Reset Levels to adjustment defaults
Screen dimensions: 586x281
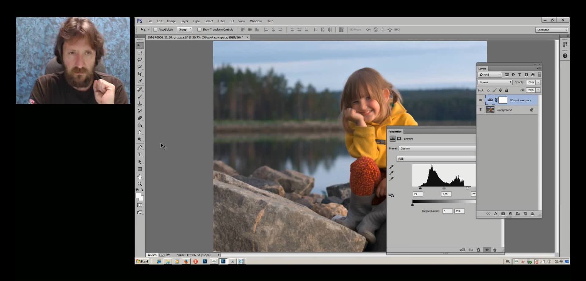478,250
